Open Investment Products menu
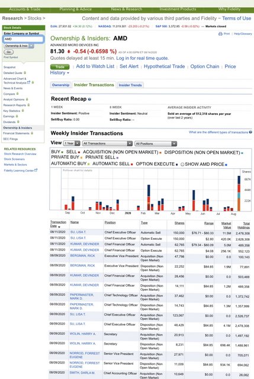 point(178,9)
